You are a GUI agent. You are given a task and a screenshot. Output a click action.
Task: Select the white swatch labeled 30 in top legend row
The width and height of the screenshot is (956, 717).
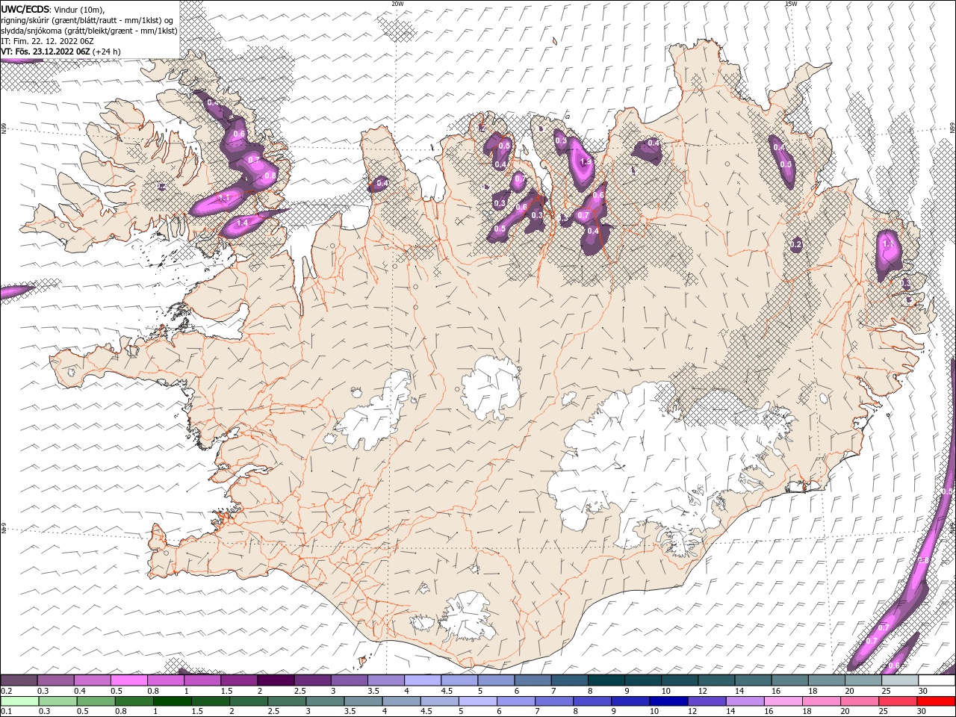pyautogui.click(x=936, y=680)
